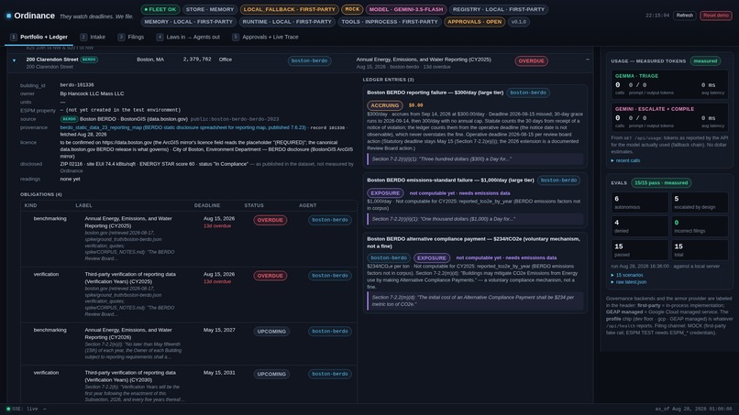The width and height of the screenshot is (739, 415).
Task: Expand recent calls disclosure
Action: [x=625, y=160]
